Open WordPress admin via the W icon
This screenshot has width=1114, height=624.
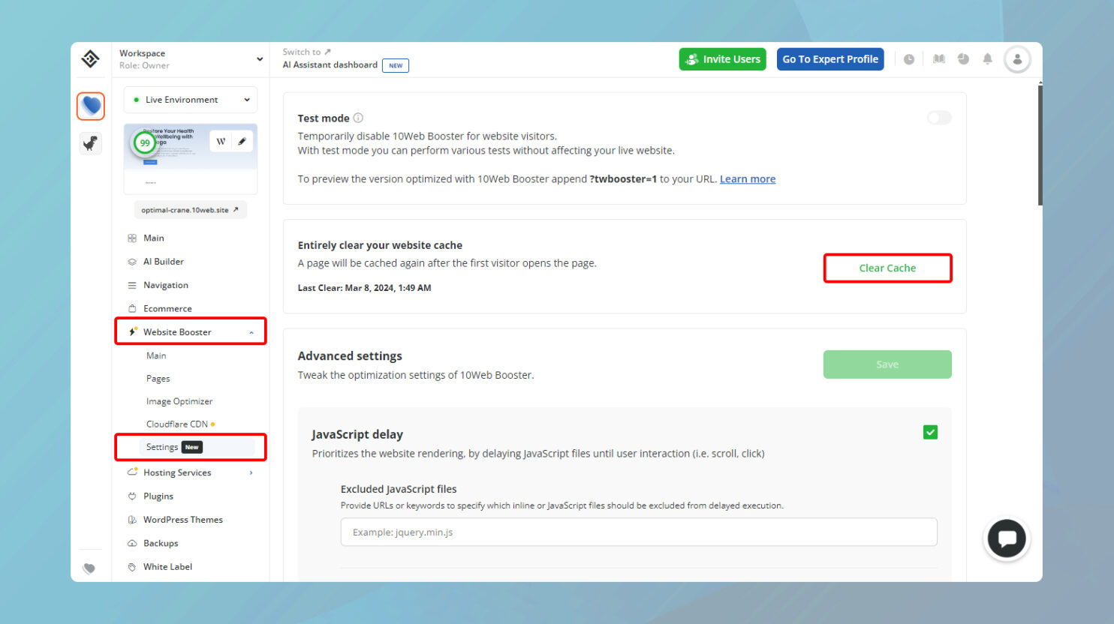pyautogui.click(x=221, y=140)
